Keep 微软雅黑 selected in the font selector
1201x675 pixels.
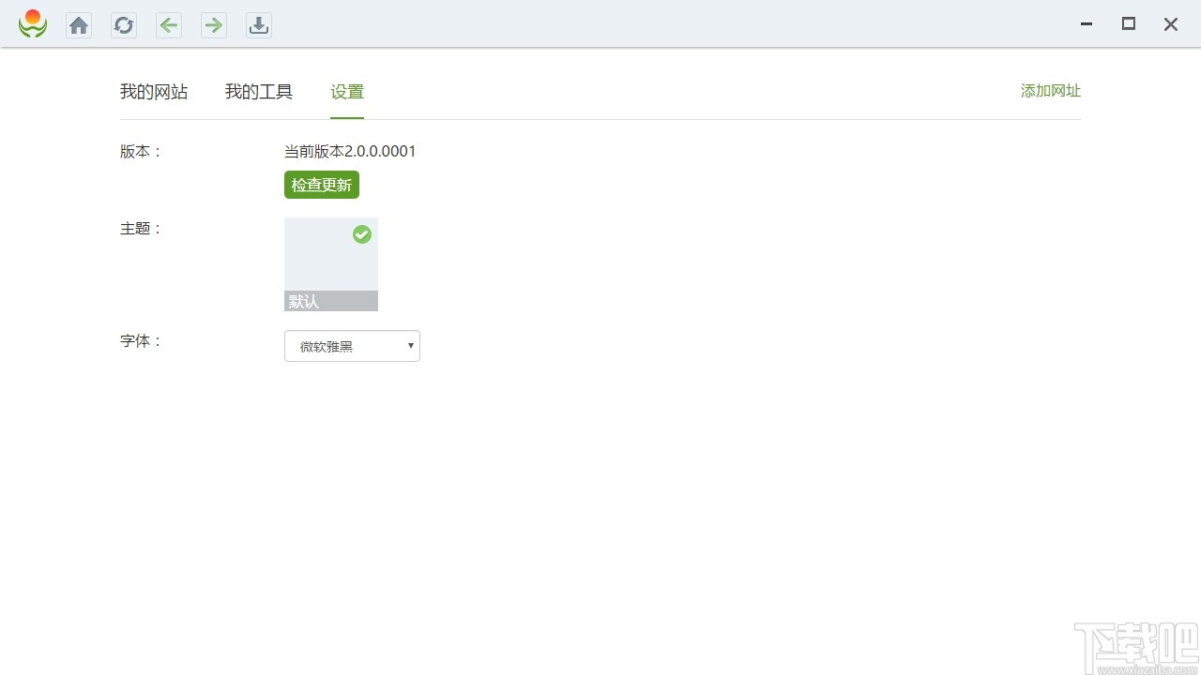coord(352,346)
